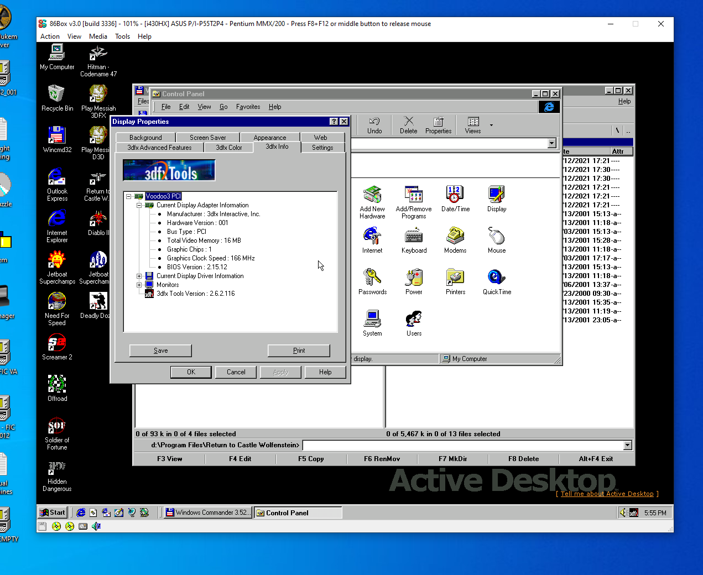The width and height of the screenshot is (703, 575).
Task: Expand Monitors tree node
Action: pyautogui.click(x=139, y=285)
